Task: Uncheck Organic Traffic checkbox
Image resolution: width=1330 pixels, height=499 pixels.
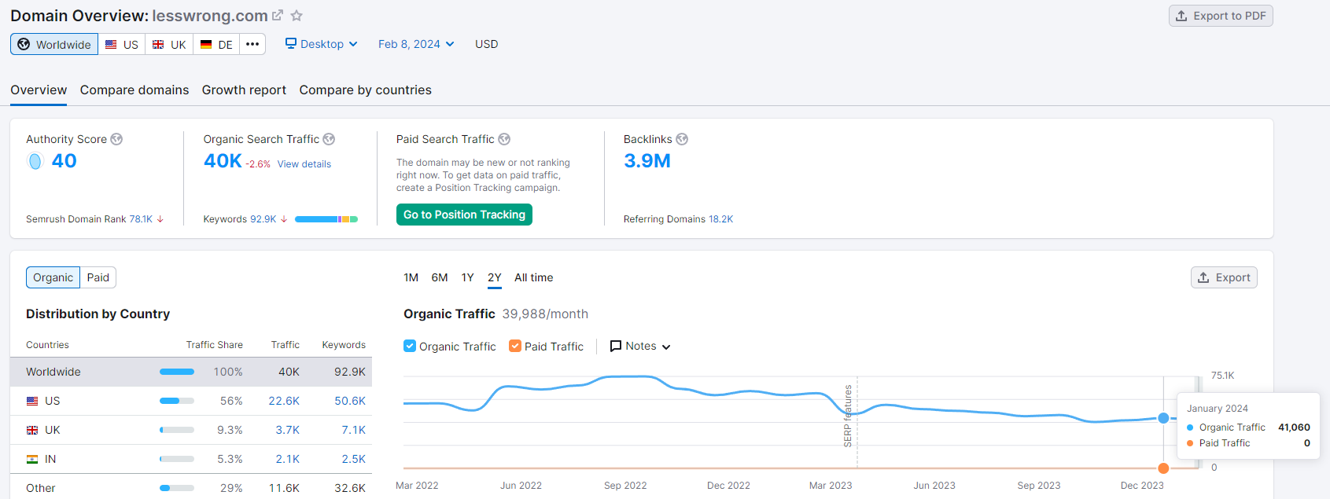Action: (x=410, y=346)
